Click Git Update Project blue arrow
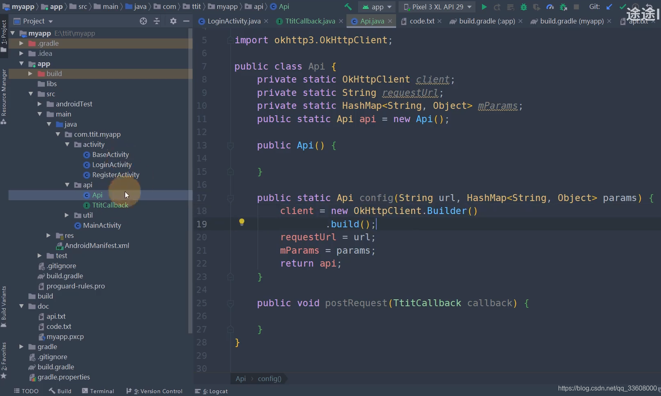Viewport: 661px width, 396px height. point(609,7)
